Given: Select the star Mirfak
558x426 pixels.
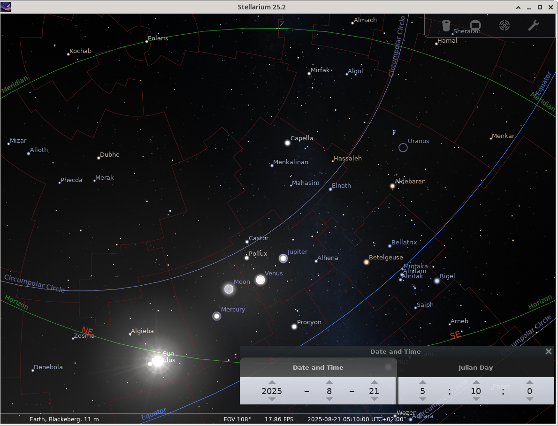Looking at the screenshot, I should [309, 74].
